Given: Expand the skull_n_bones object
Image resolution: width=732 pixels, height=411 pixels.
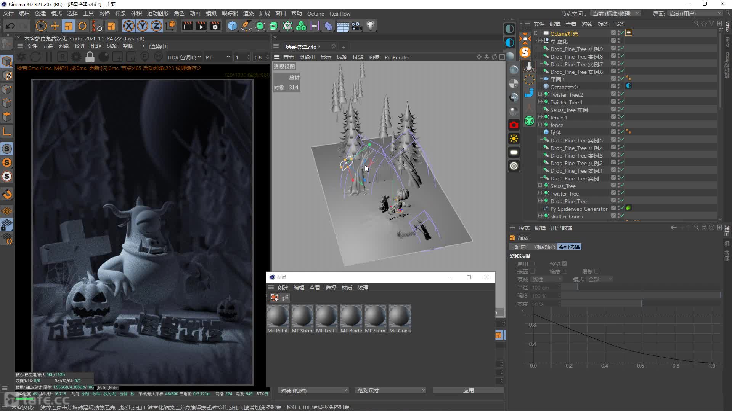Looking at the screenshot, I should point(540,216).
